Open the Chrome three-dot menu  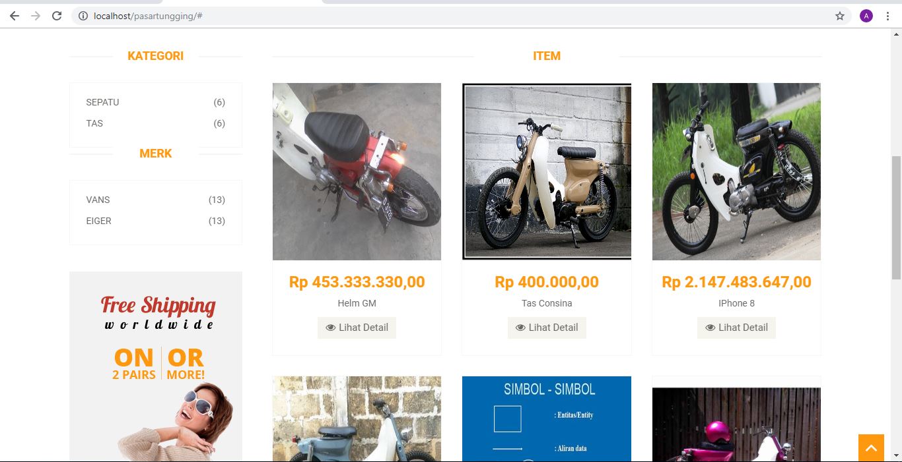(x=887, y=16)
